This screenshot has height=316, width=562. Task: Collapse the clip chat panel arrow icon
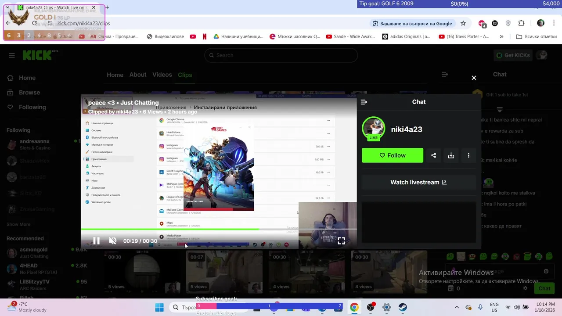[x=364, y=102]
